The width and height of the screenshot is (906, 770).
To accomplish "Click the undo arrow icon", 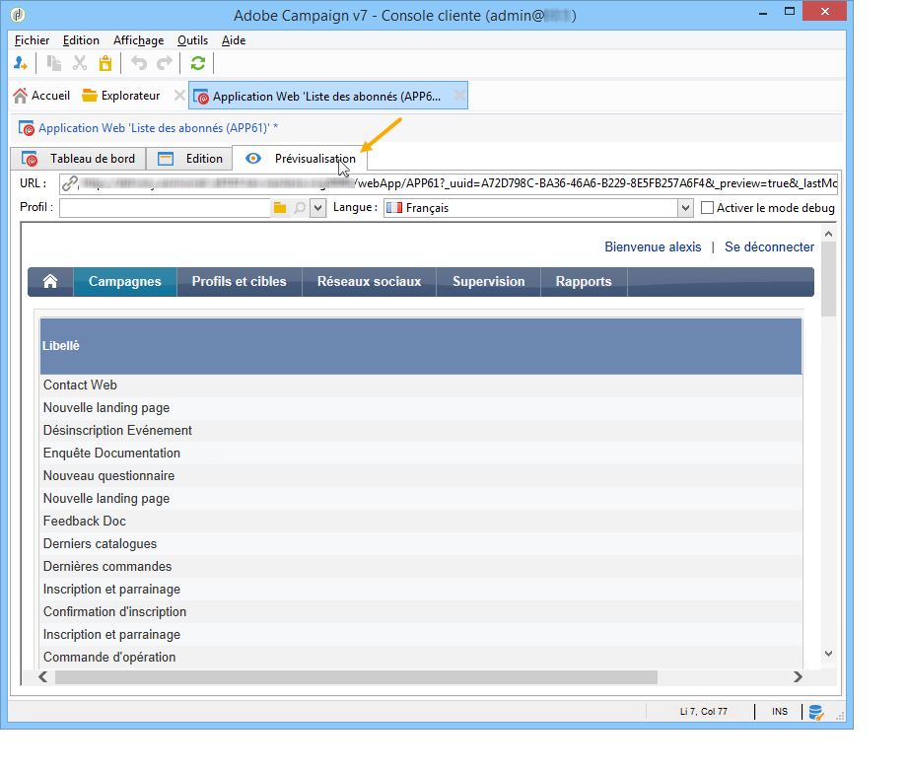I will [139, 63].
